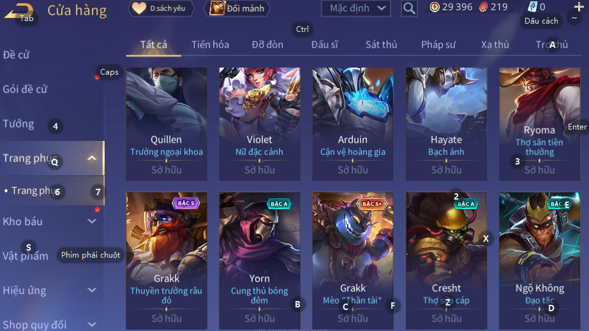The height and width of the screenshot is (331, 589).
Task: Expand the Kho báu sidebar section
Action: pos(92,221)
